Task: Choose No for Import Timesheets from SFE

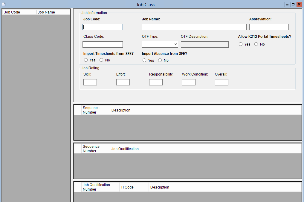Action: click(101, 60)
